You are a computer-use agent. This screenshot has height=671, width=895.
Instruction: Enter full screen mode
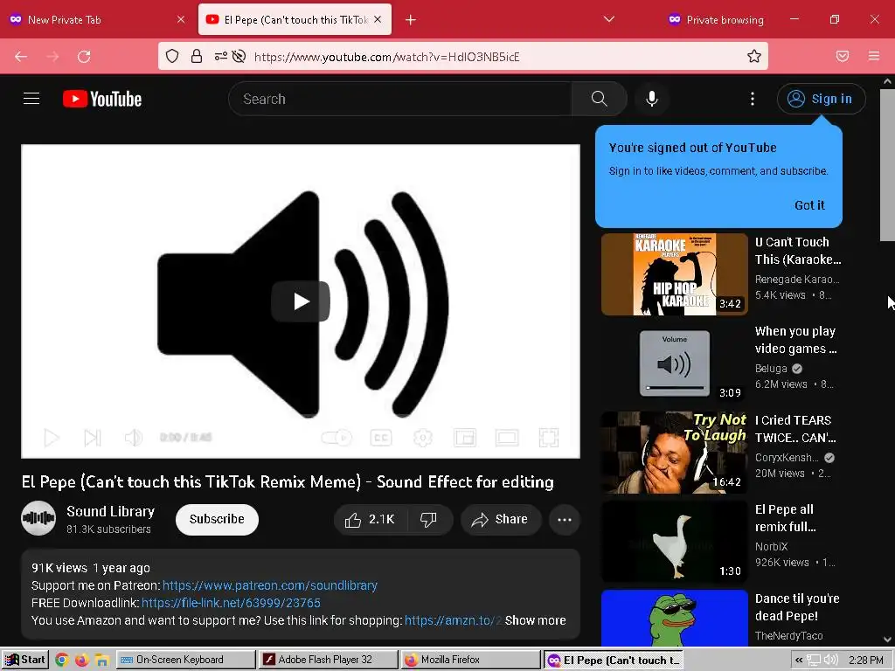click(x=549, y=438)
